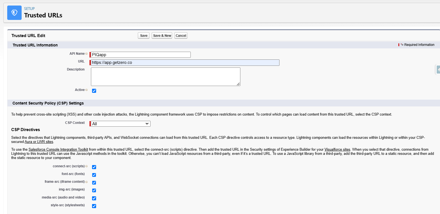Click the connect-src help info icon
The height and width of the screenshot is (214, 440).
[x=87, y=166]
